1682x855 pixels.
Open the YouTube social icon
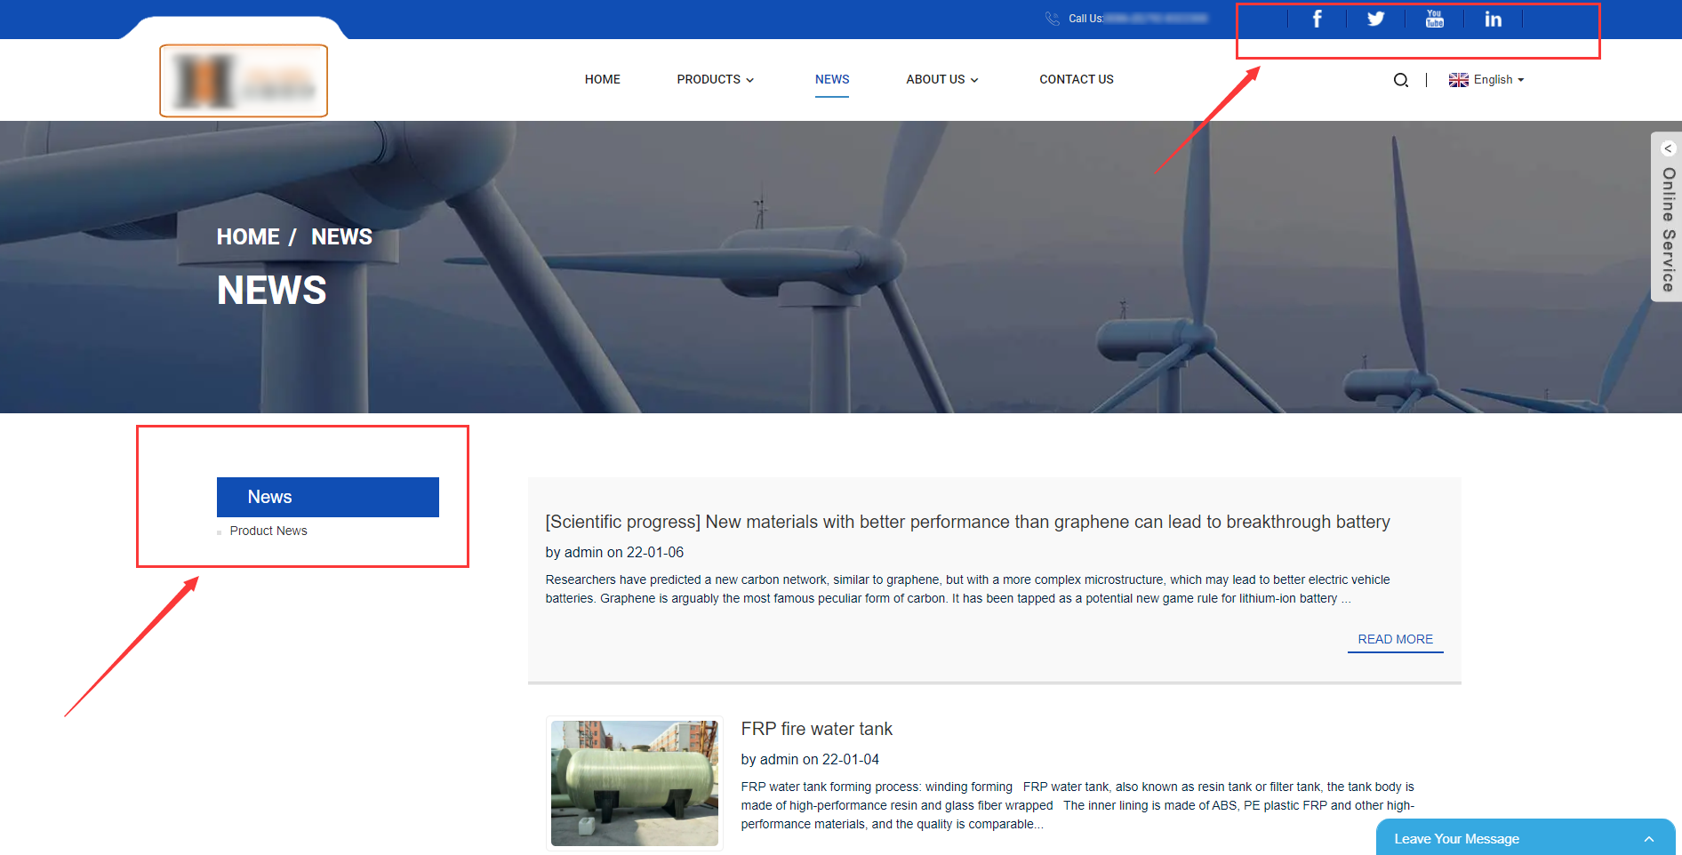[x=1434, y=19]
